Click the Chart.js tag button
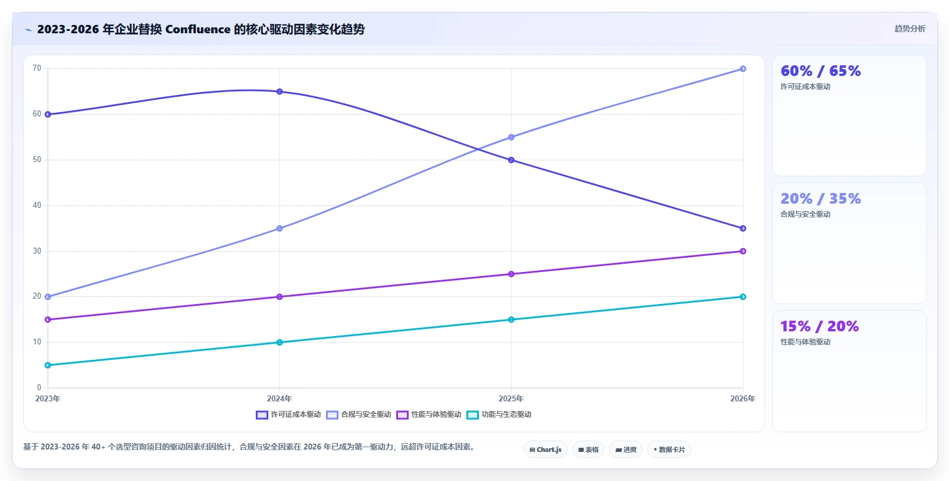950x481 pixels. (x=545, y=450)
